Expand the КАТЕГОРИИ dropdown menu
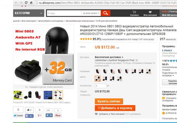Image resolution: width=177 pixels, height=123 pixels. [x=28, y=13]
